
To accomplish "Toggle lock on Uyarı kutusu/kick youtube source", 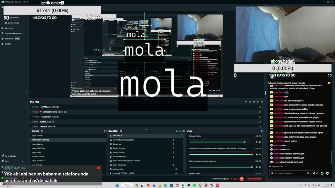I will click(x=173, y=140).
